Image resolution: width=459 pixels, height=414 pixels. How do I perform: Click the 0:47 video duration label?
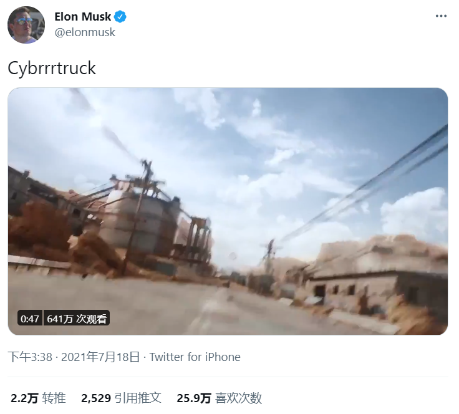(30, 319)
